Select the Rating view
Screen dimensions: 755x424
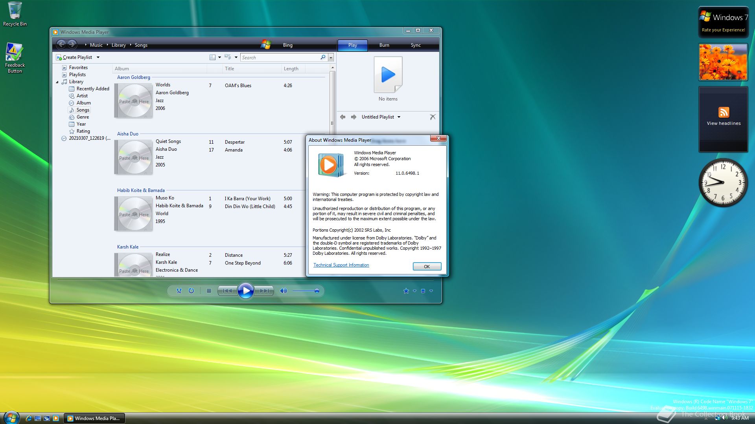[x=83, y=131]
